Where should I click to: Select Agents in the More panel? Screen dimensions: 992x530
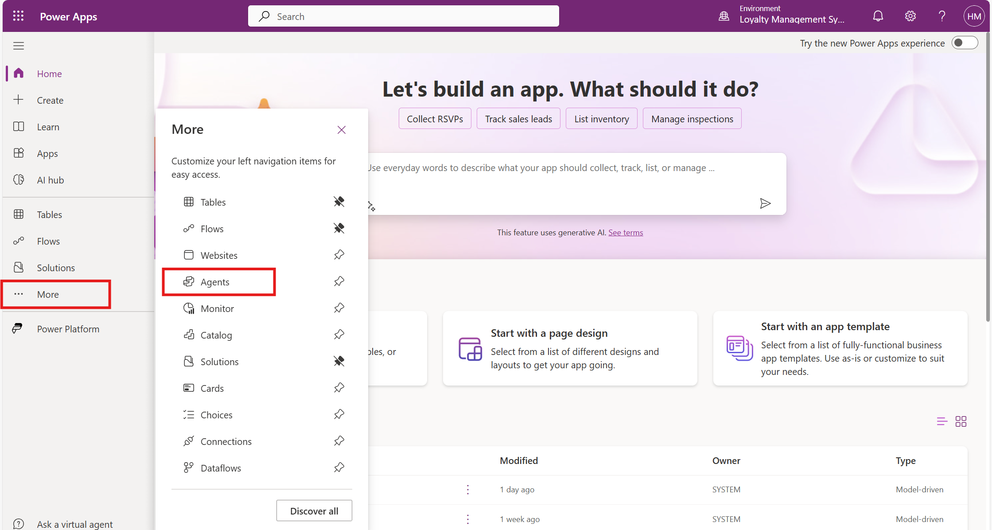click(215, 282)
